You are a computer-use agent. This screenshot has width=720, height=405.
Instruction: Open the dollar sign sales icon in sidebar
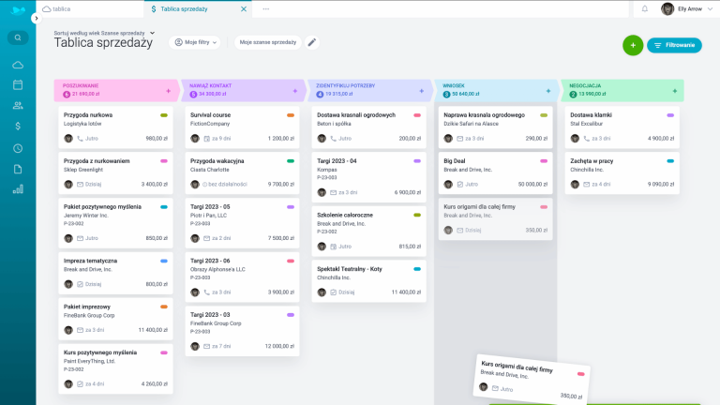point(18,126)
